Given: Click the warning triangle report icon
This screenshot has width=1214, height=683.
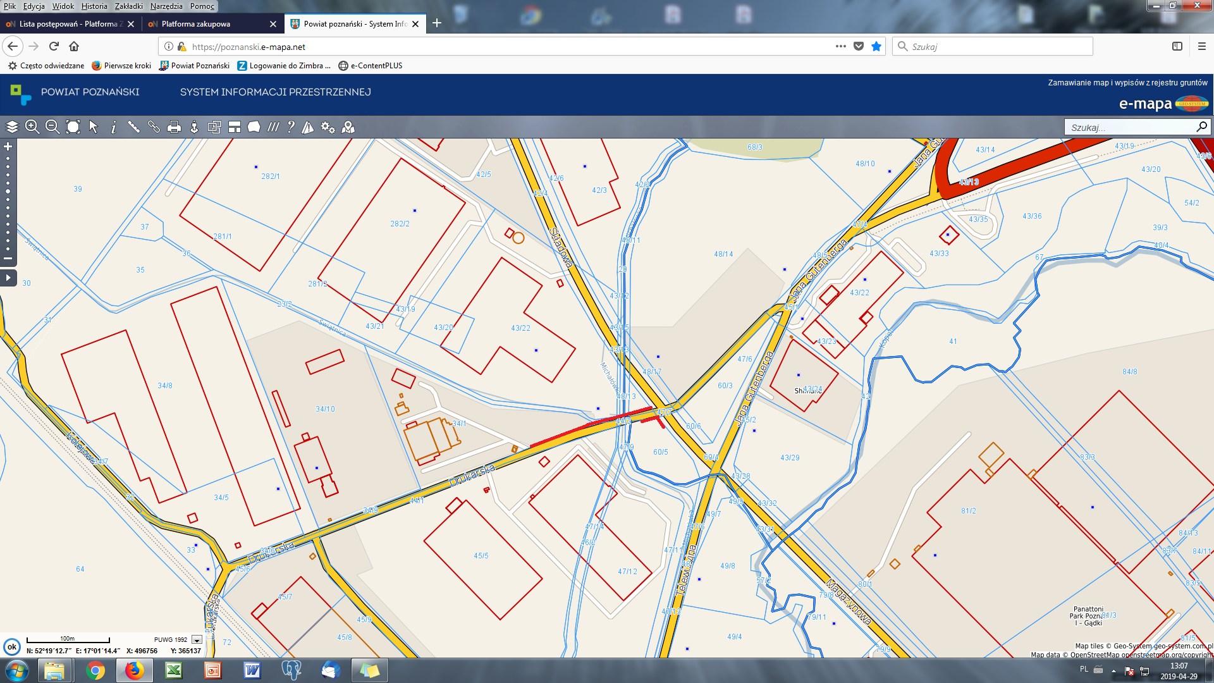Looking at the screenshot, I should [x=308, y=127].
